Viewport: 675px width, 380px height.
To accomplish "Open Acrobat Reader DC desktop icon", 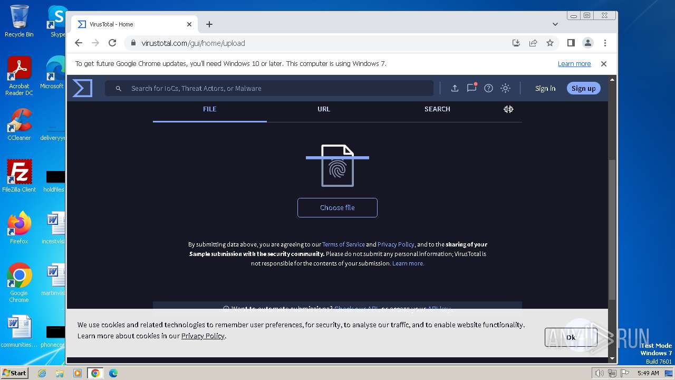I will click(x=19, y=76).
